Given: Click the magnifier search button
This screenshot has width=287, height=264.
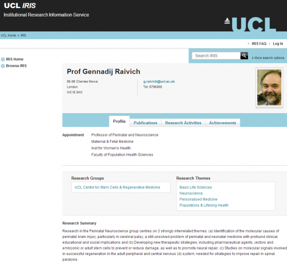Looking at the screenshot, I should tap(244, 56).
